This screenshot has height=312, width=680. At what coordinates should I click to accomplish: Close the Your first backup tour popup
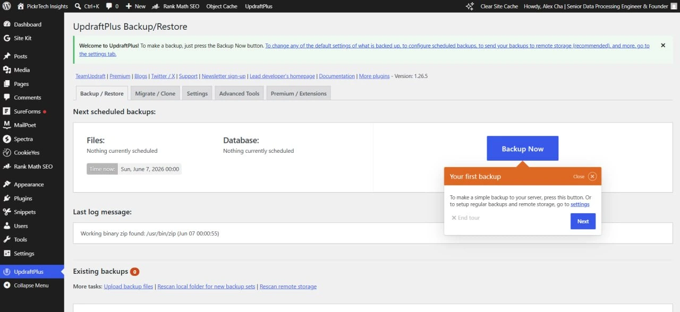click(592, 177)
